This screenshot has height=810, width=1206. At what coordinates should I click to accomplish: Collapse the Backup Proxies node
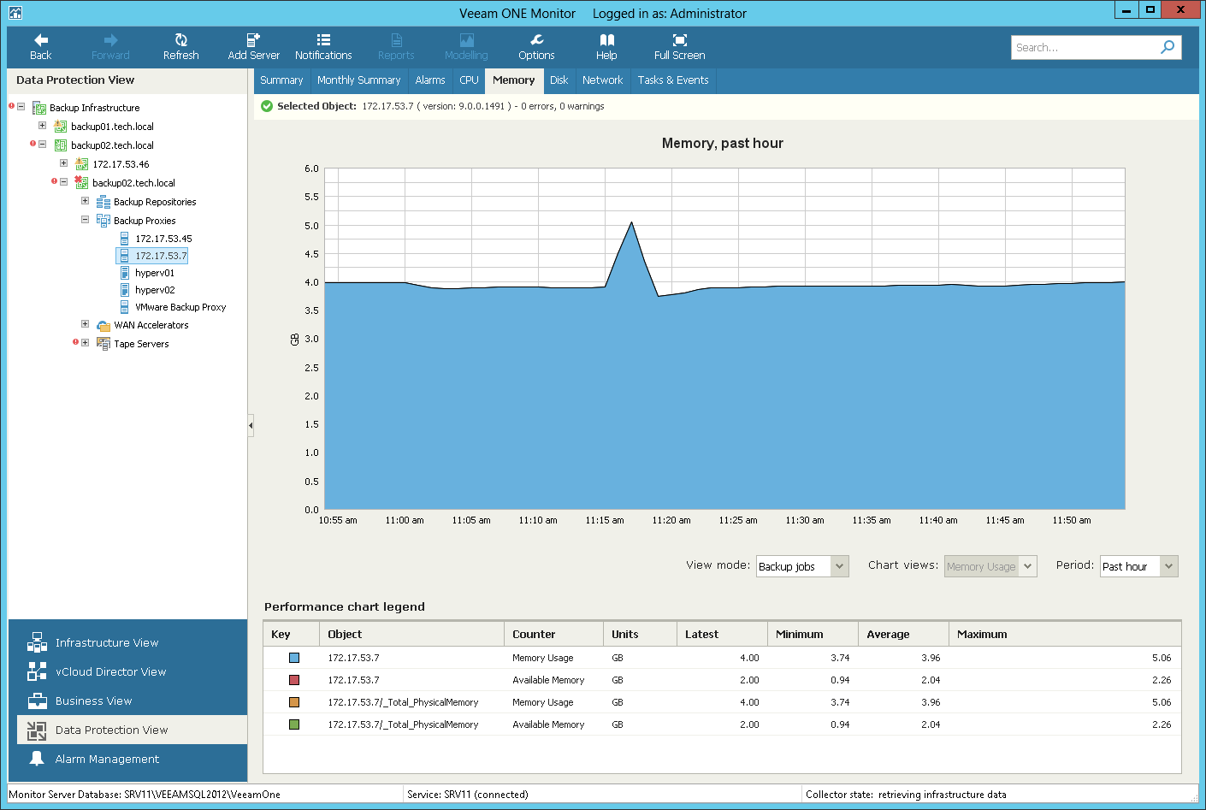[x=85, y=220]
